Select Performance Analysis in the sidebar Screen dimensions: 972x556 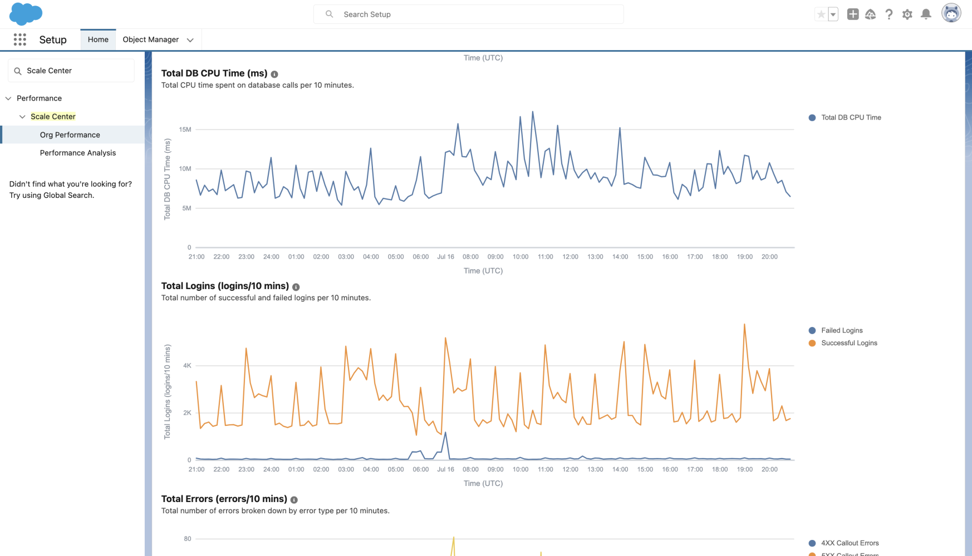[77, 152]
